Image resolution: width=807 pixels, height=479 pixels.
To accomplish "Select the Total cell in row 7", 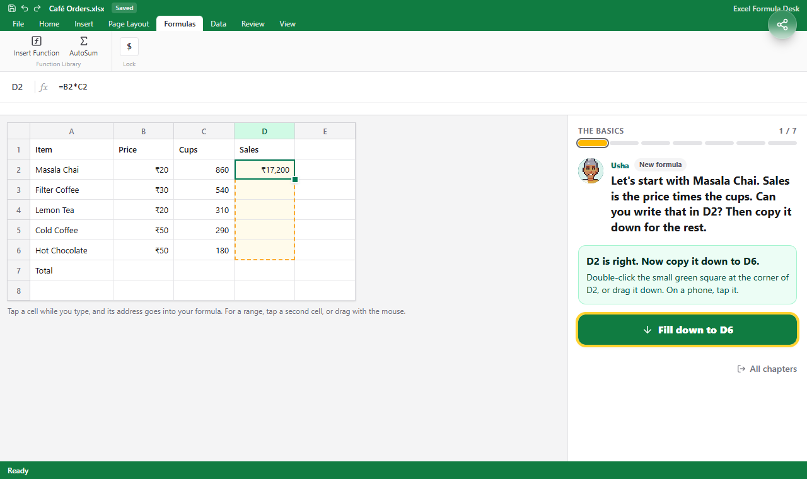I will [72, 270].
